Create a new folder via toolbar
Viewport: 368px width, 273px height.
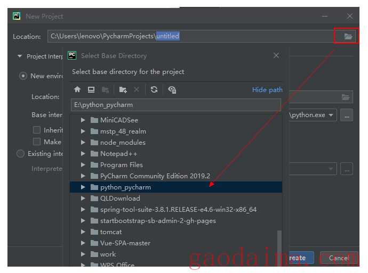(x=123, y=90)
